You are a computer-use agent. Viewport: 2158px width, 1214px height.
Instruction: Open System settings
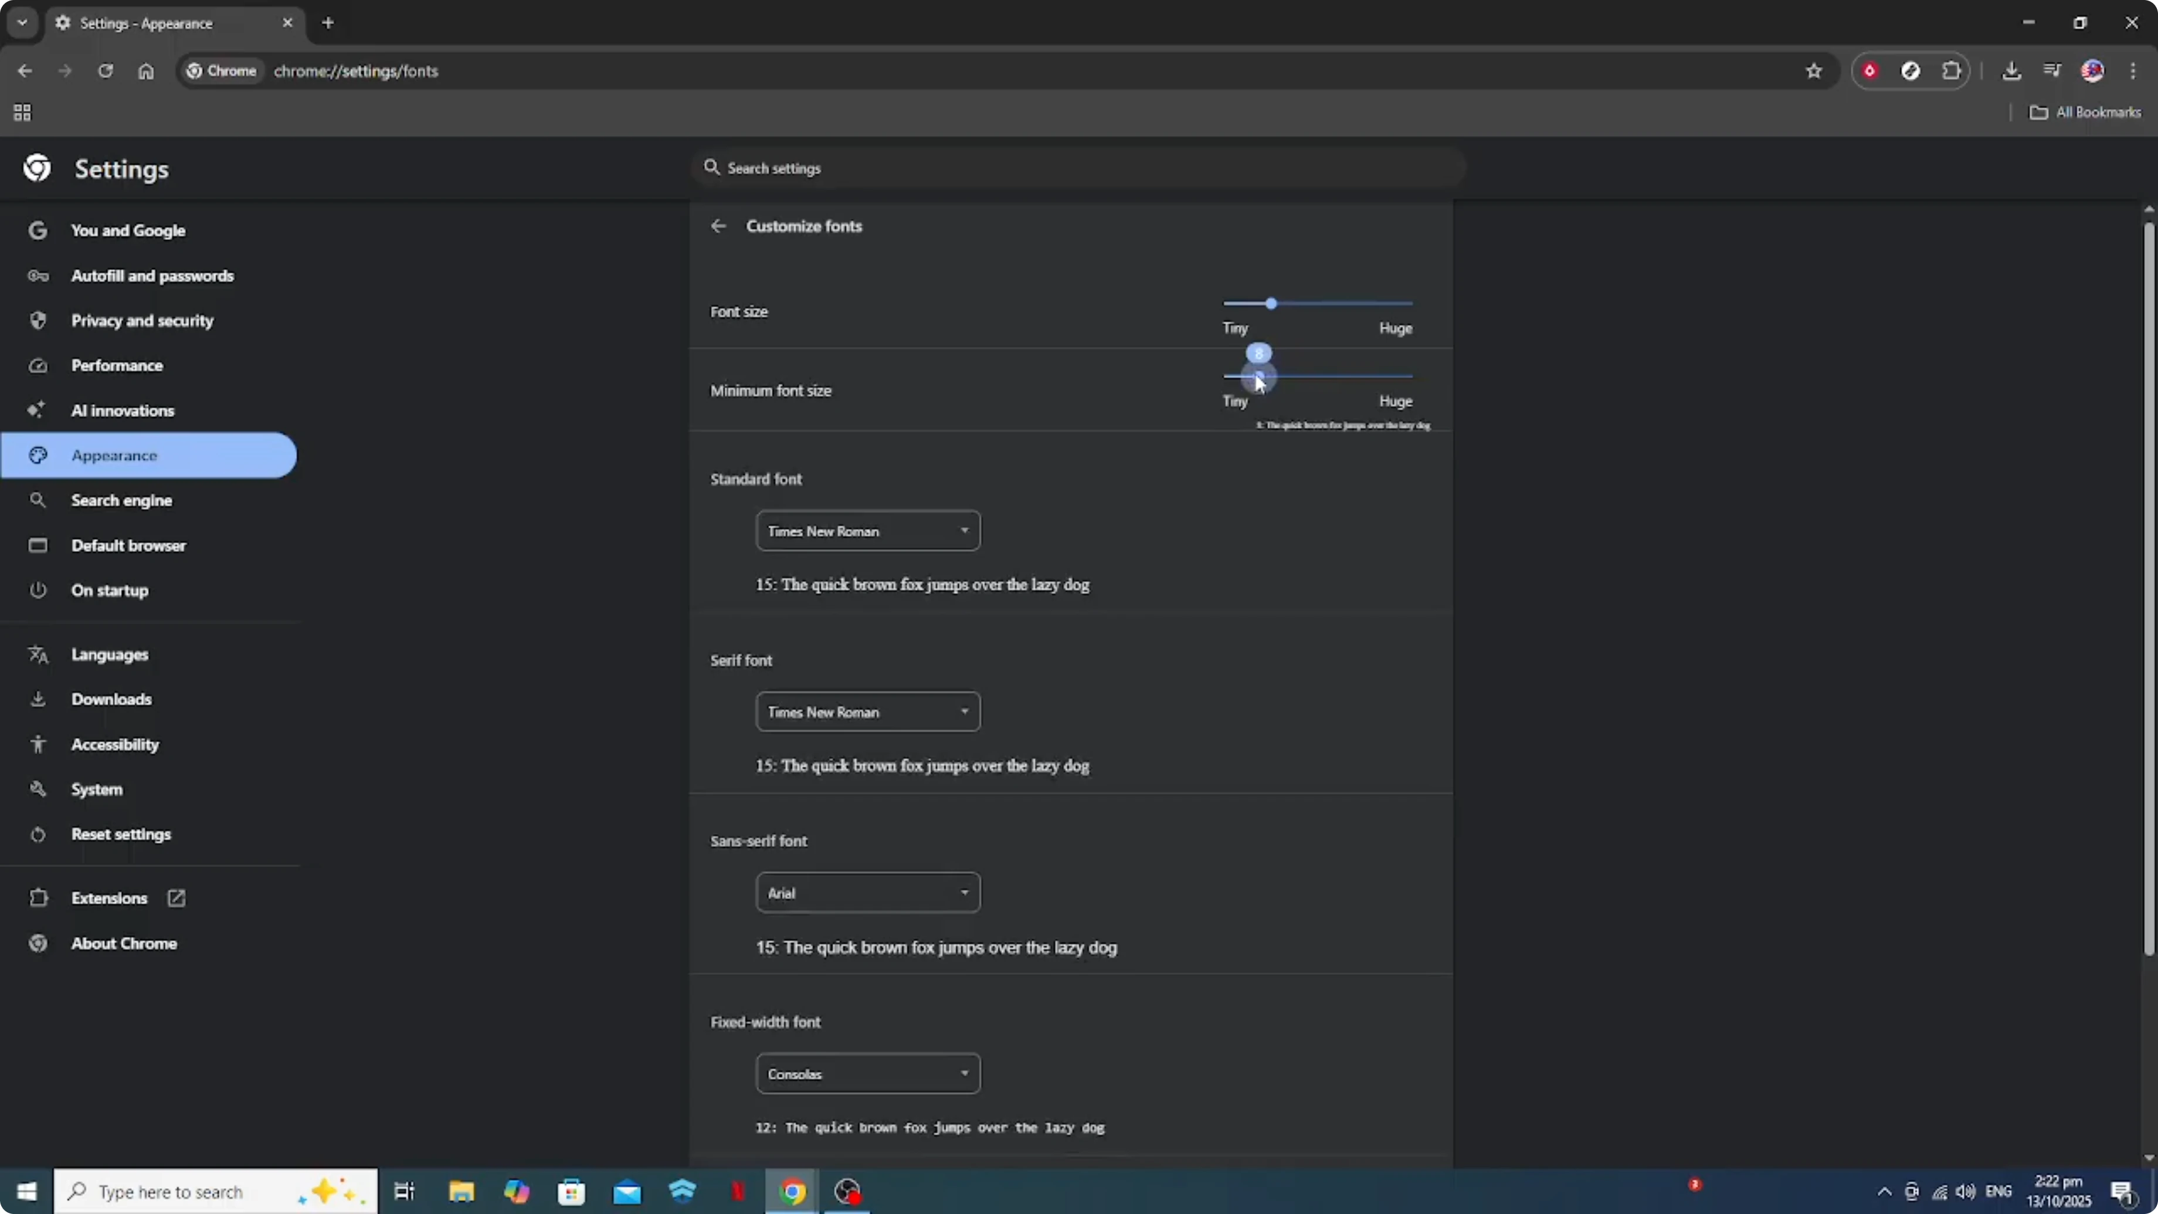(96, 789)
